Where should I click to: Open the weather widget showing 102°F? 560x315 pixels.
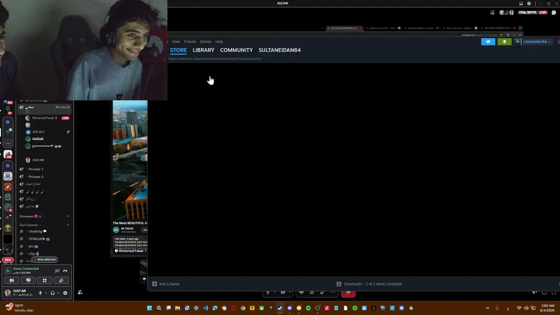(20, 308)
